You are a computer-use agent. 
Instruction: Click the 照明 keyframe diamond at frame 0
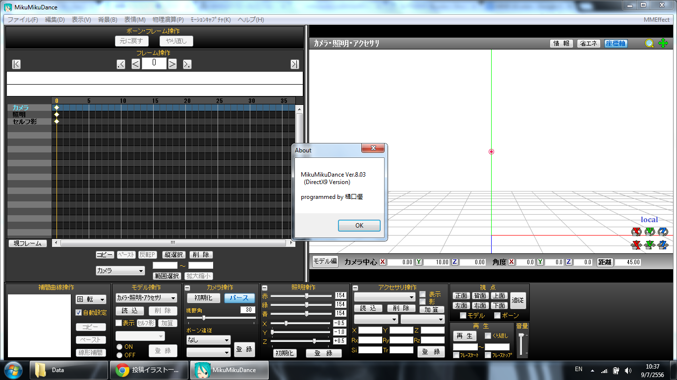coord(56,115)
